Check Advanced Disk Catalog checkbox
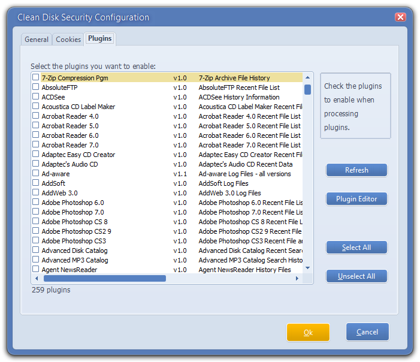This screenshot has width=420, height=362. point(35,251)
